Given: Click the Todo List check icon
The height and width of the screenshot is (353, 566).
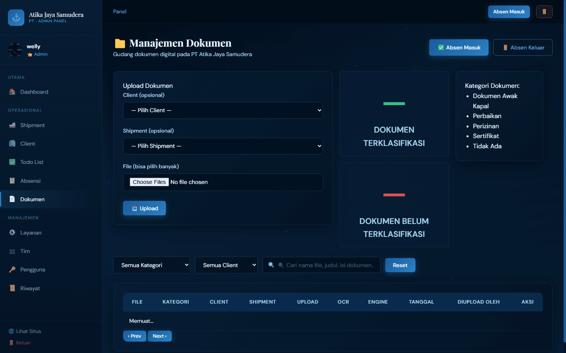Looking at the screenshot, I should point(12,162).
